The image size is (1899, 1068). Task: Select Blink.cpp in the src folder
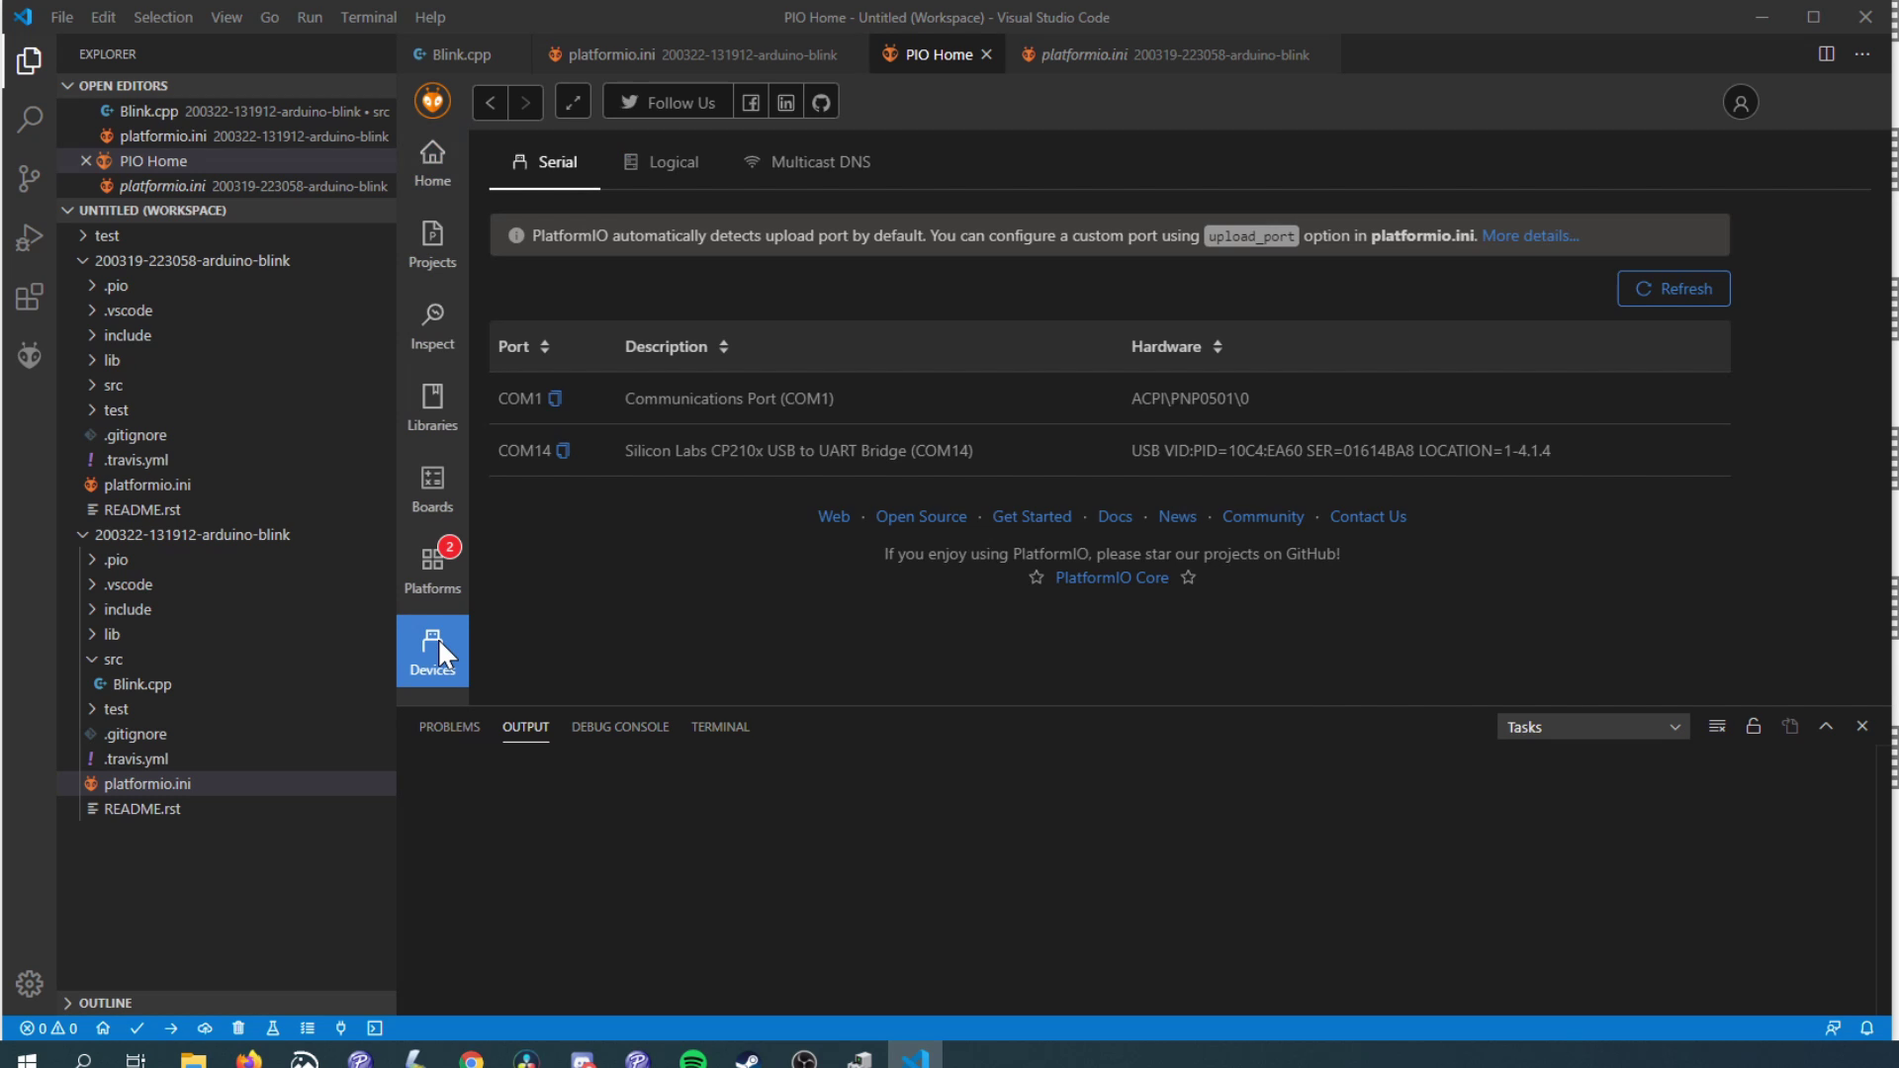141,684
